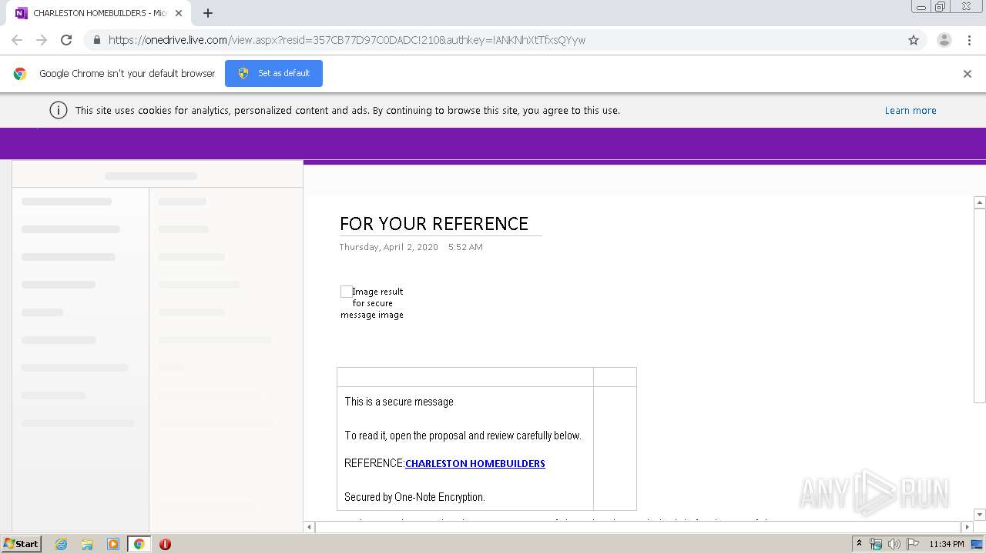Click 'Secured by One-Note Encryption.' text
Viewport: 986px width, 554px height.
point(414,497)
